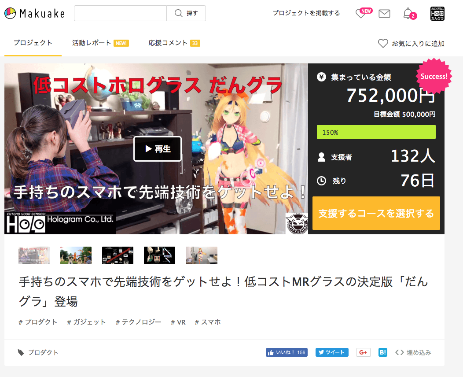
Task: Open the notifications bell icon
Action: pos(410,14)
